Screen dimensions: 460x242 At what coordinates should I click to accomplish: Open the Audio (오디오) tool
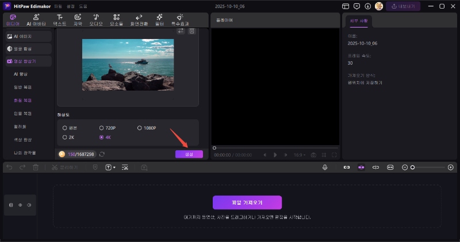coord(95,20)
